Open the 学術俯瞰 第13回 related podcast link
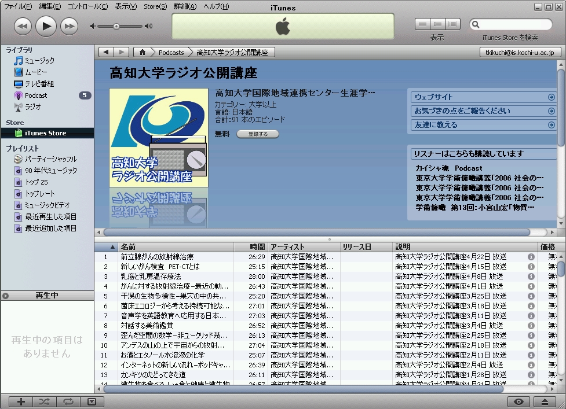The image size is (566, 409). point(475,208)
